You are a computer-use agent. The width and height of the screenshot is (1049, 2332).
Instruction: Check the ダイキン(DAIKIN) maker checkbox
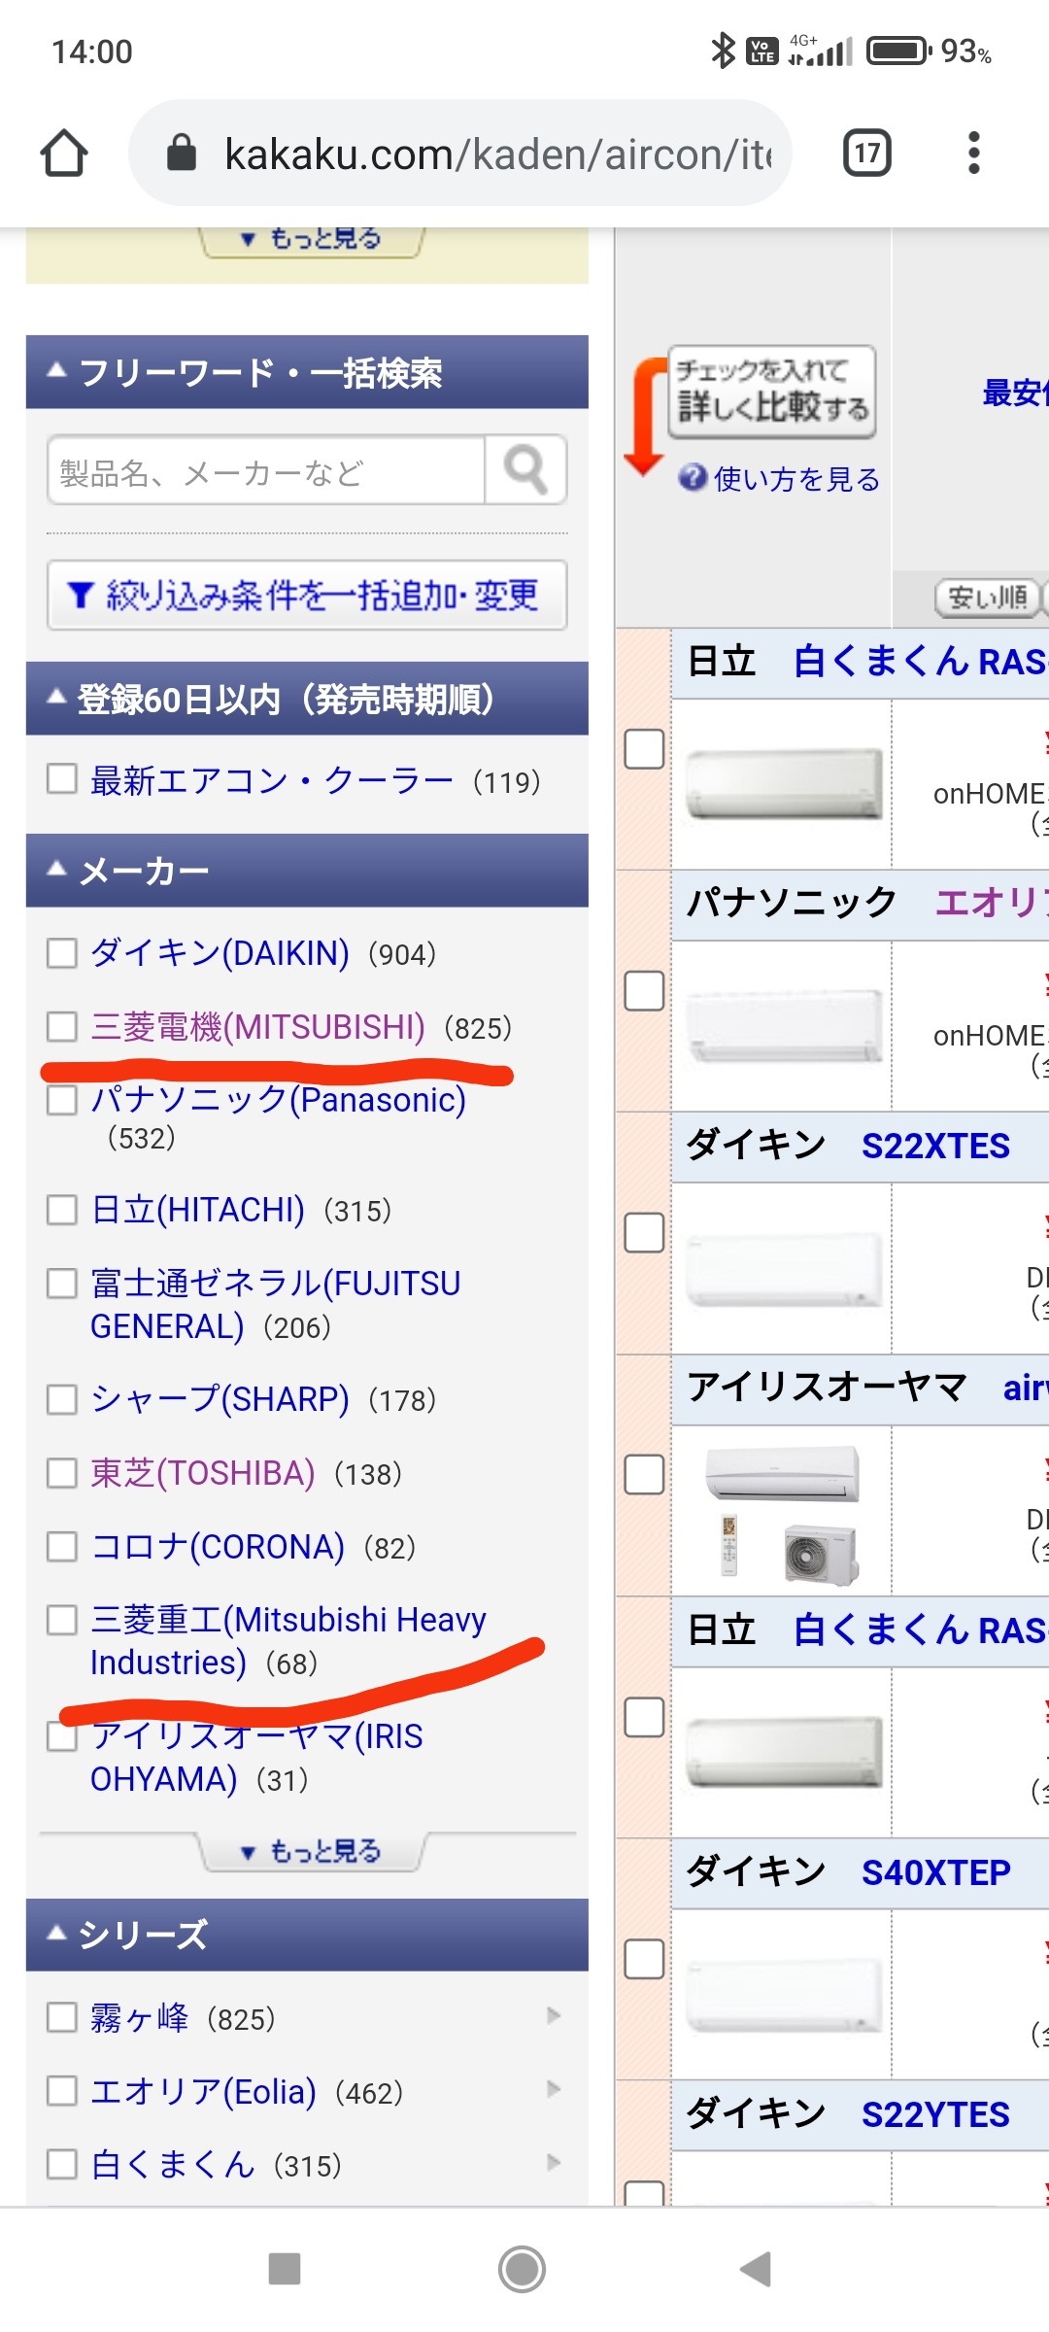62,952
